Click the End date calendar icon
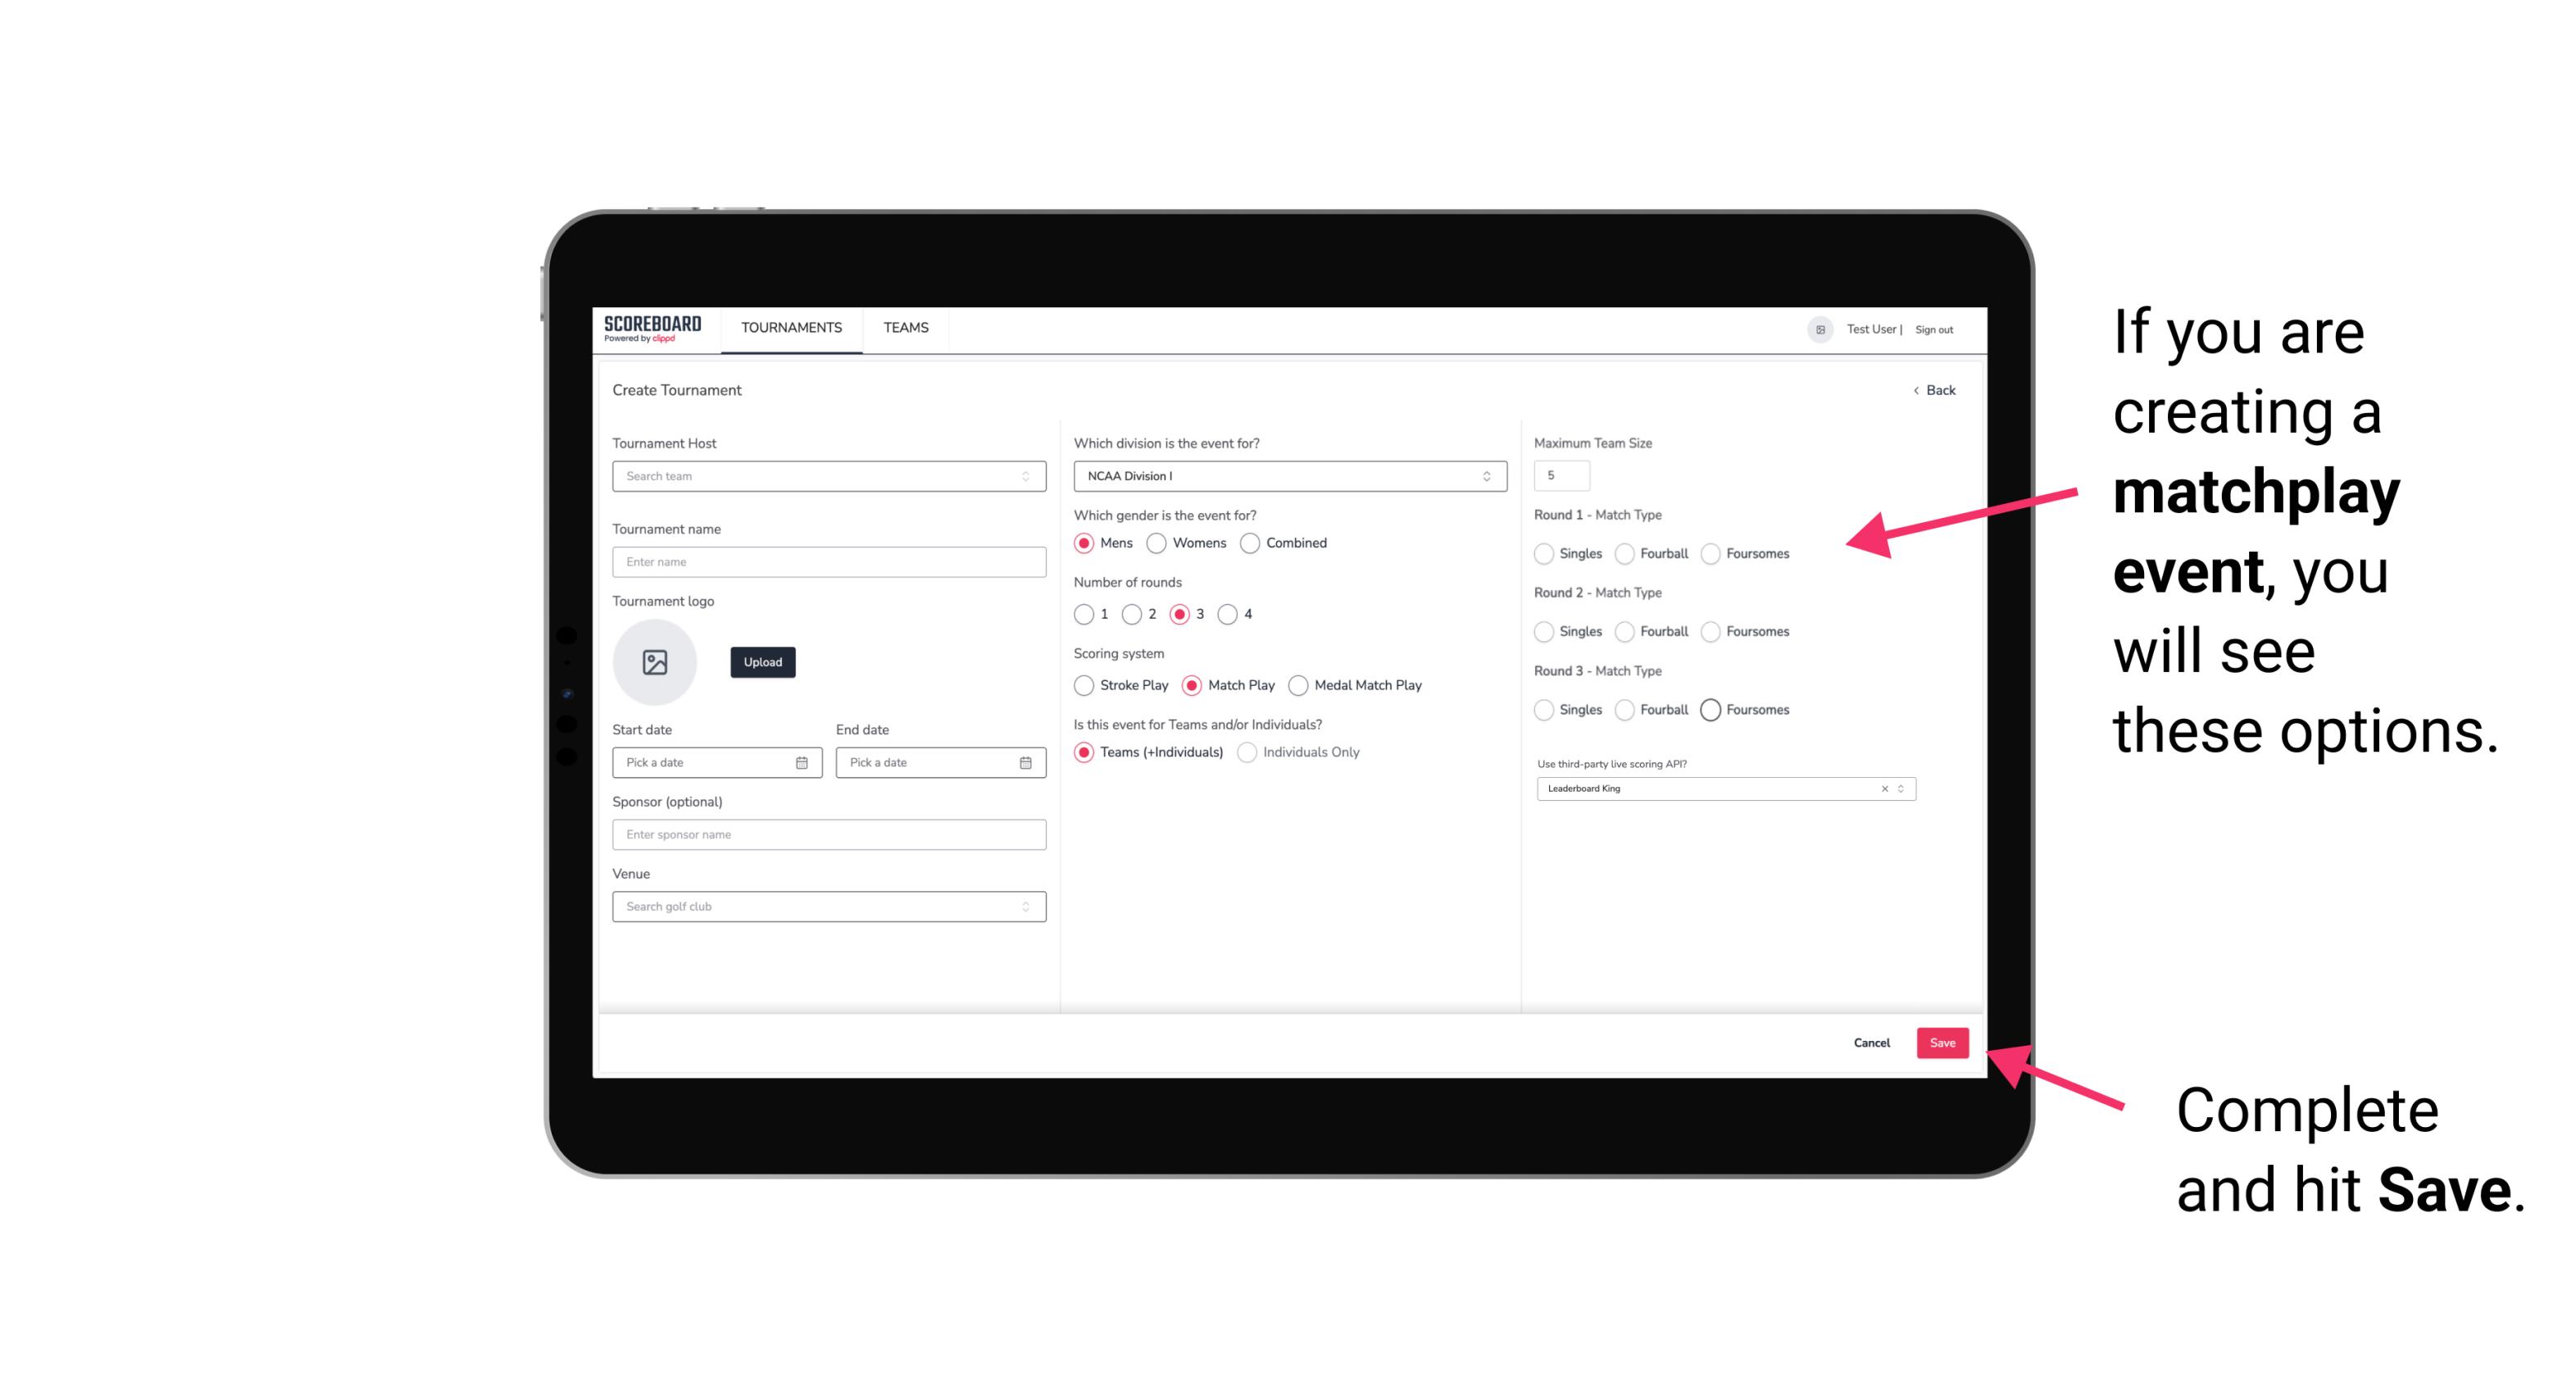 1025,761
